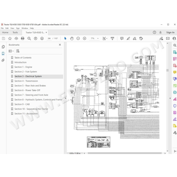Click the Sign In link
The height and width of the screenshot is (177, 177).
pyautogui.click(x=170, y=33)
